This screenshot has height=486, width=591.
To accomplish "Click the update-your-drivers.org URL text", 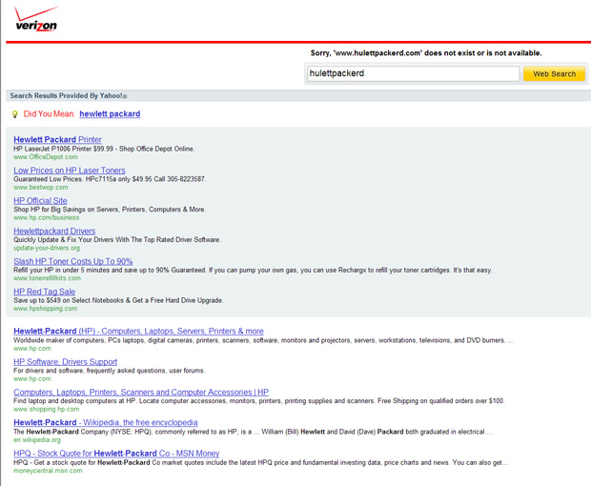I will point(47,248).
